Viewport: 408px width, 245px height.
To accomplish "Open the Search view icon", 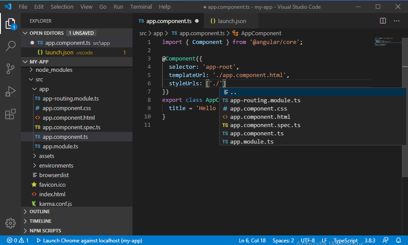I will point(10,46).
